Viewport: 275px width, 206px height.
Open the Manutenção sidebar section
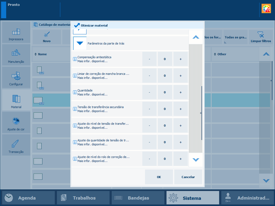coord(16,55)
